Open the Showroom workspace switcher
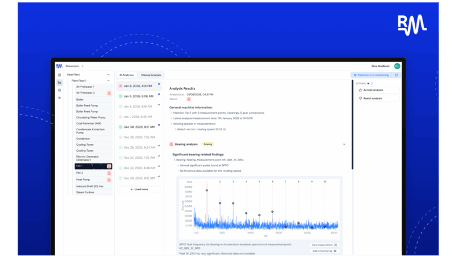The width and height of the screenshot is (455, 256). pos(74,66)
